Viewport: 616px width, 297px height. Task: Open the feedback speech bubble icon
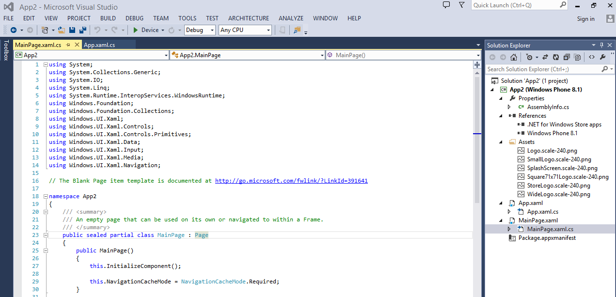[446, 5]
